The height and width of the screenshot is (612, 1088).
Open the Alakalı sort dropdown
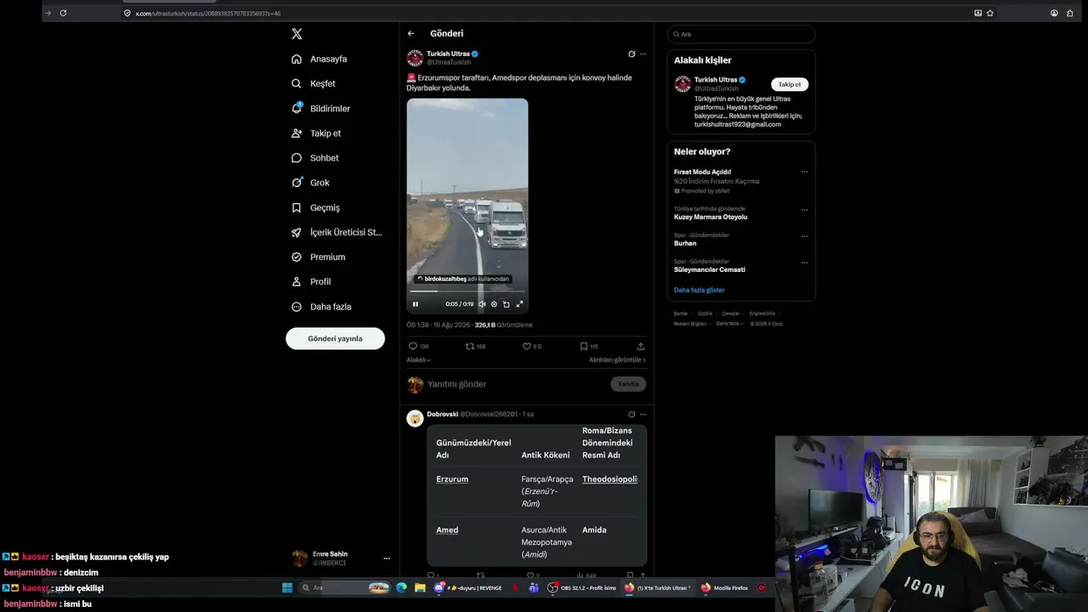click(x=418, y=360)
